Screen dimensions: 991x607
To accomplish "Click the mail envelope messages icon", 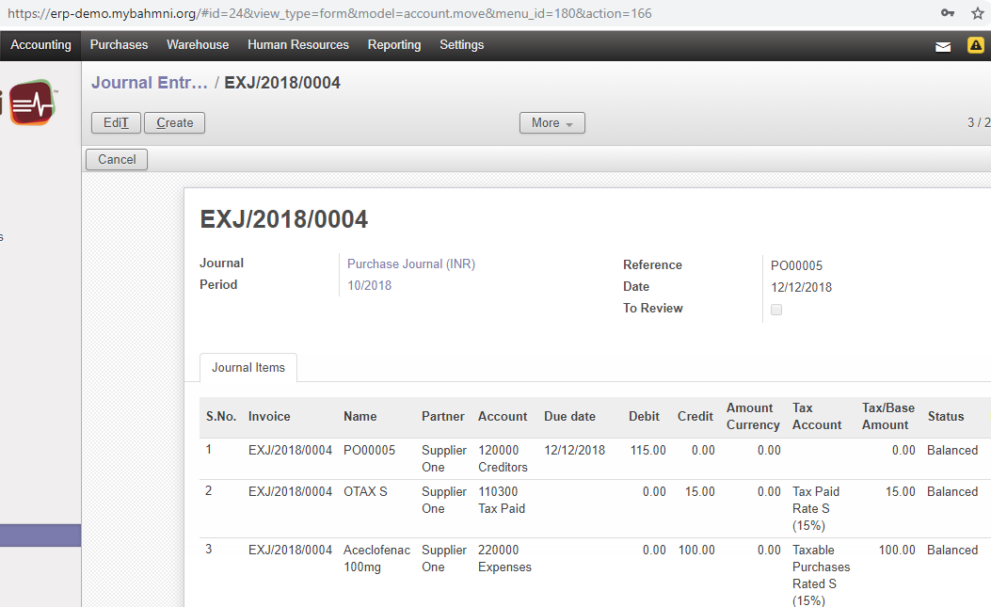I will (x=943, y=46).
